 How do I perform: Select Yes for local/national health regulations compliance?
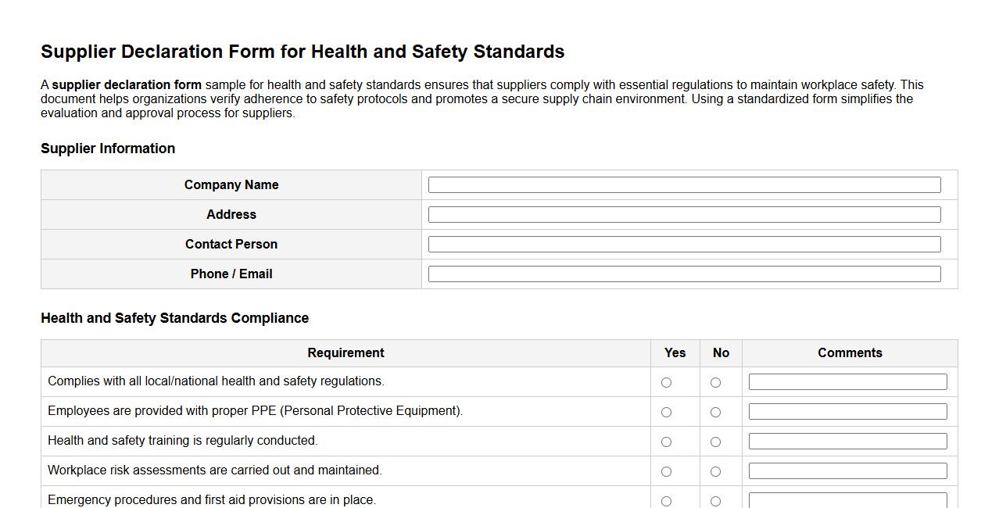click(x=666, y=382)
